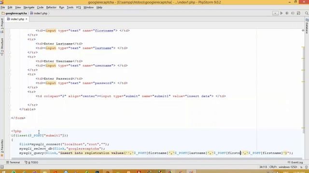Click the listen for debug connections icon
Screen dimensions: 309x173
coord(298,13)
